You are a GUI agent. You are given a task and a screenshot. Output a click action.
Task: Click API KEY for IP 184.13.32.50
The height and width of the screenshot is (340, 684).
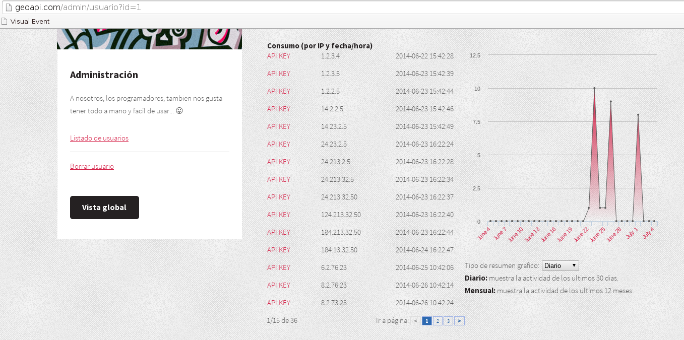pyautogui.click(x=279, y=250)
